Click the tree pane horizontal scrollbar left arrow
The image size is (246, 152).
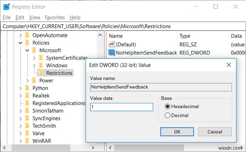(x=4, y=147)
